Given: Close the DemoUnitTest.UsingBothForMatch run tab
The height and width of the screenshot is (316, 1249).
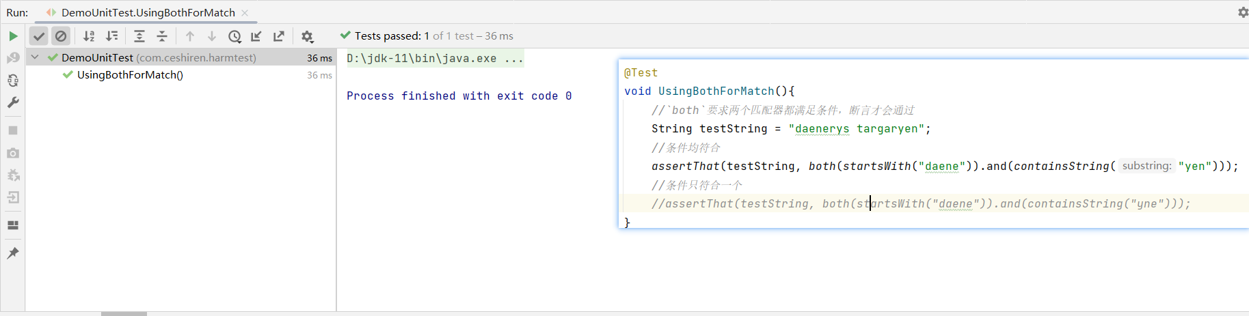Looking at the screenshot, I should point(245,12).
